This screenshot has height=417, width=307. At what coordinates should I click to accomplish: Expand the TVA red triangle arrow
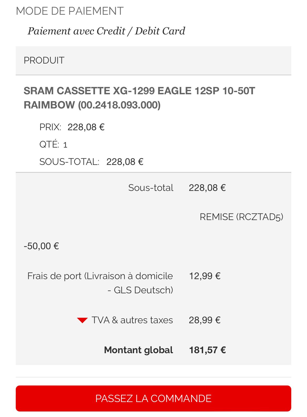pyautogui.click(x=82, y=320)
